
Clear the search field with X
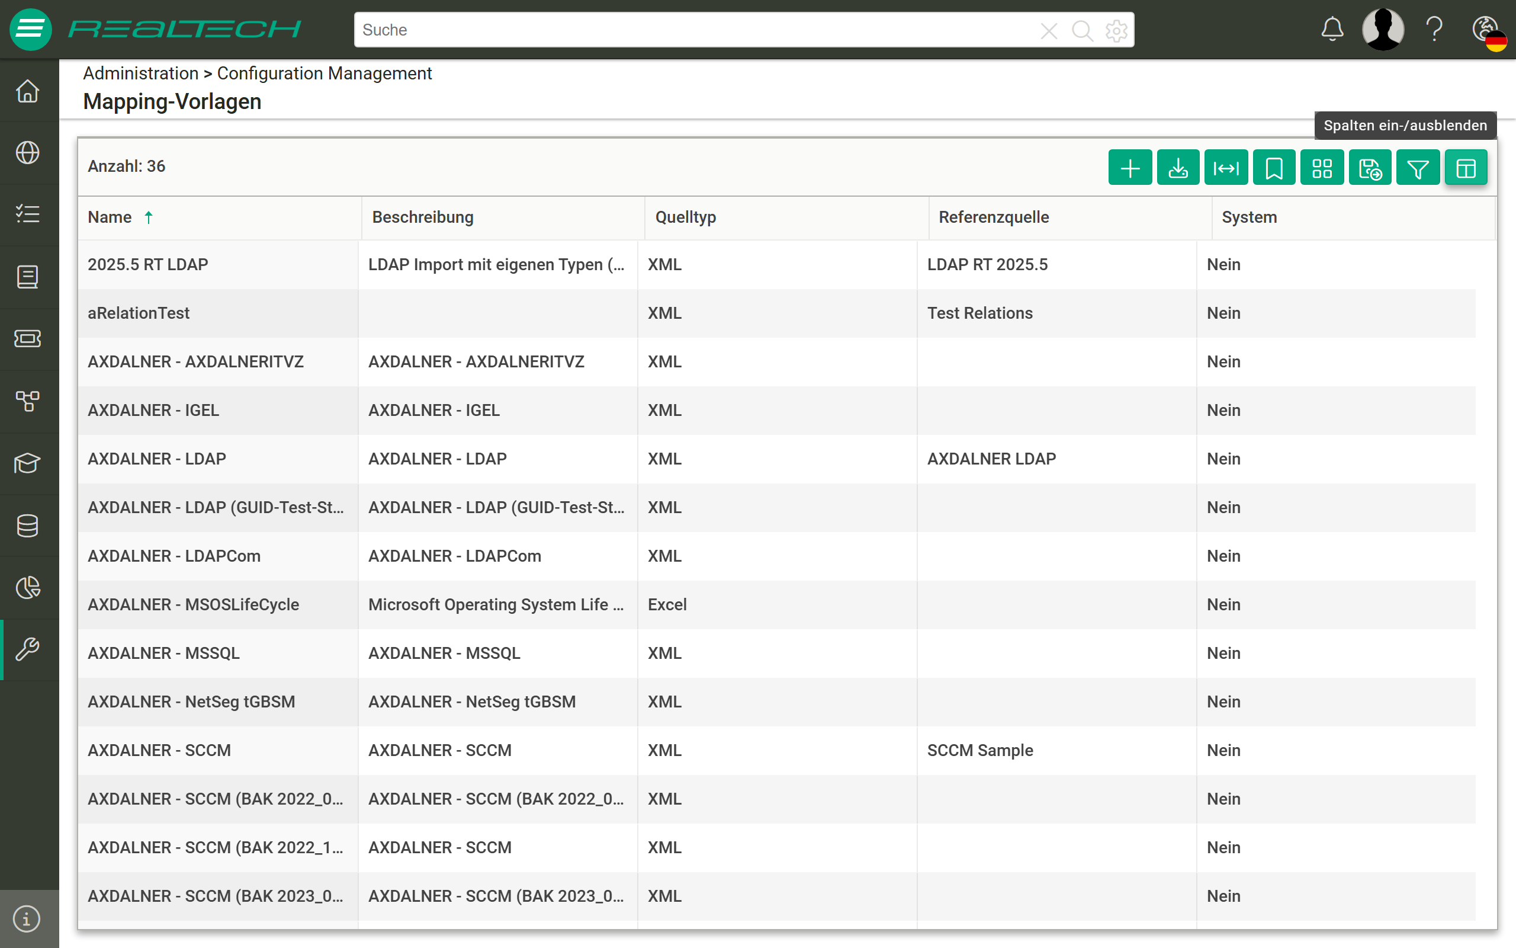(1049, 30)
